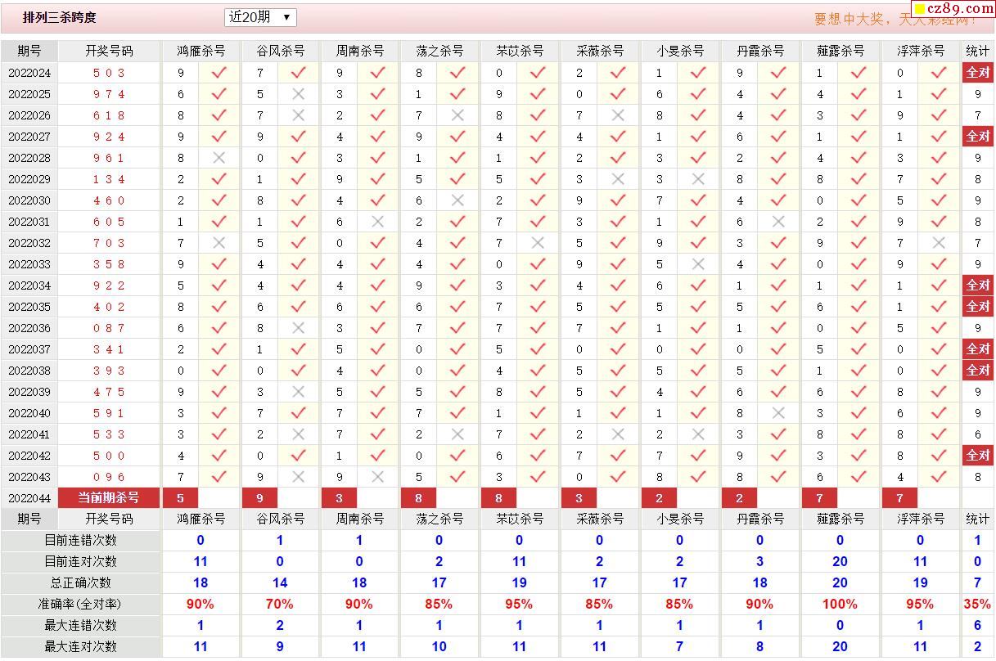This screenshot has height=661, width=996.
Task: Click the 目前连对次数 row label
Action: point(80,562)
